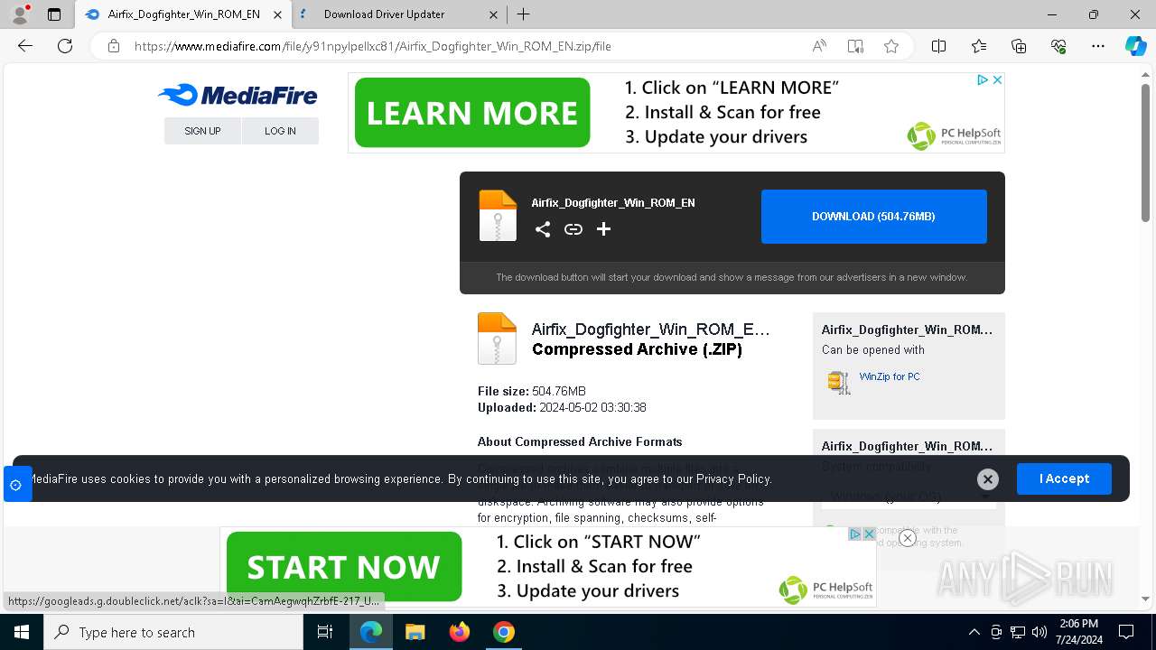Launch Chrome from the taskbar
This screenshot has height=650, width=1156.
point(504,632)
